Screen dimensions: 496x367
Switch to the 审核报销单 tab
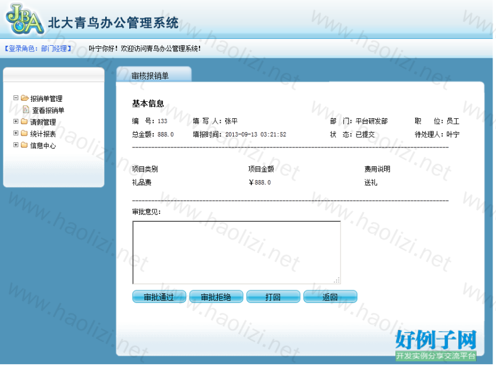[150, 75]
